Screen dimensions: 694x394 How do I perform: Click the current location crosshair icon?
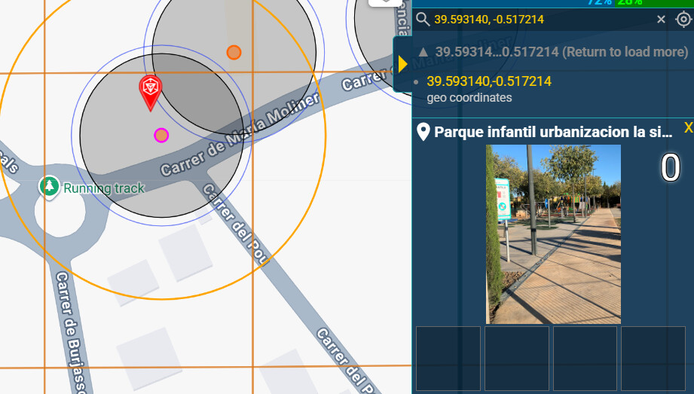coord(683,20)
